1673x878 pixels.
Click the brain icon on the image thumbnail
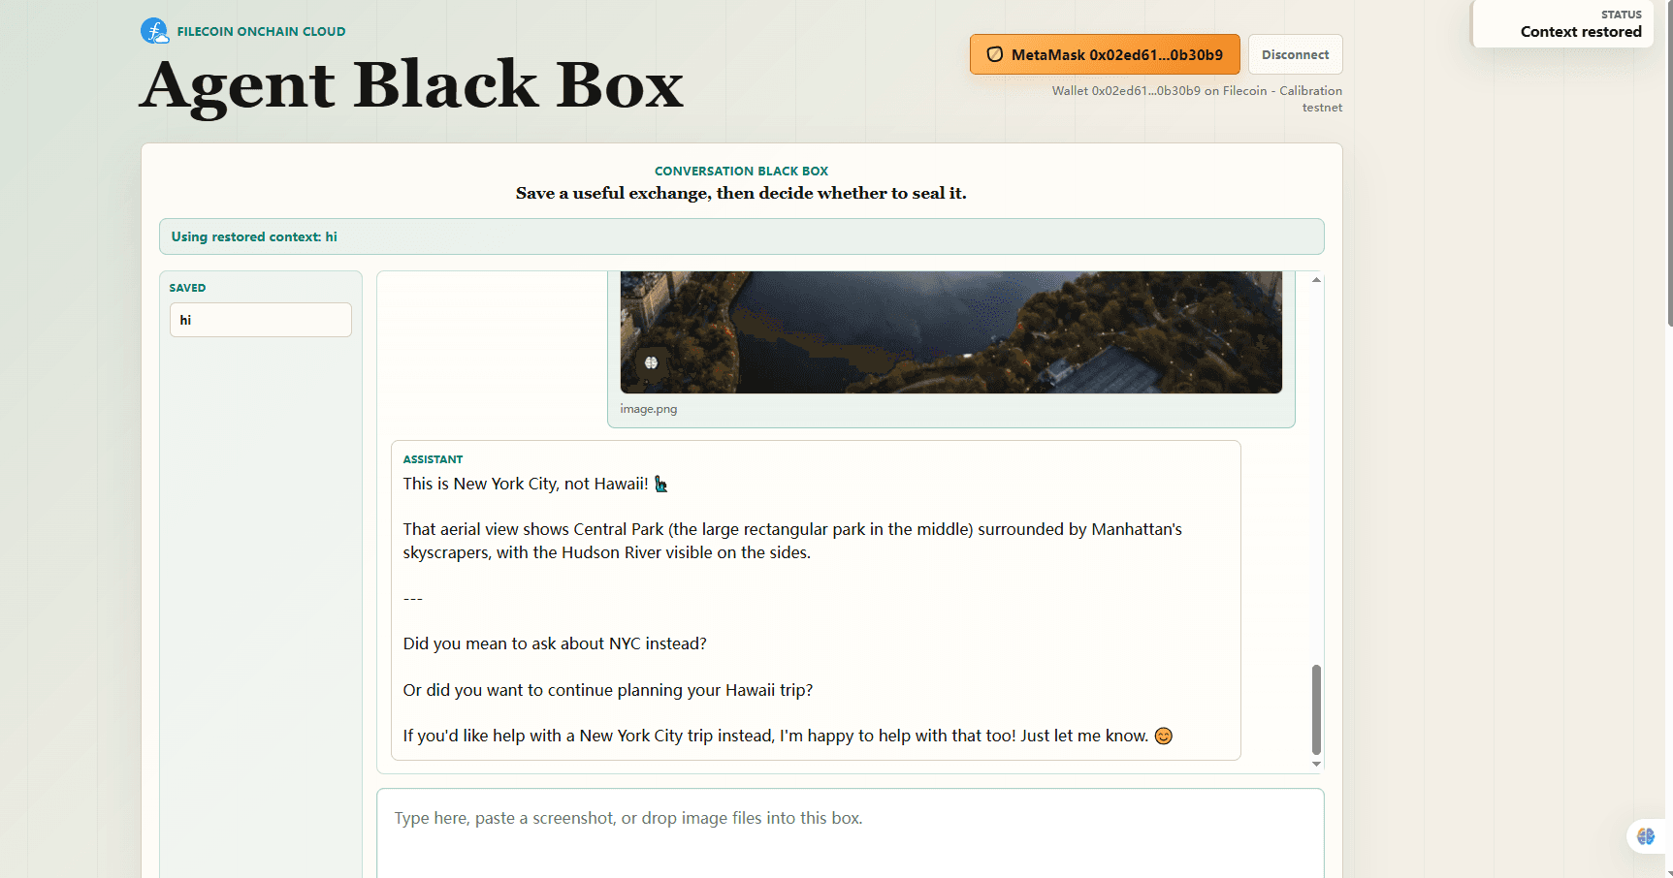point(652,362)
